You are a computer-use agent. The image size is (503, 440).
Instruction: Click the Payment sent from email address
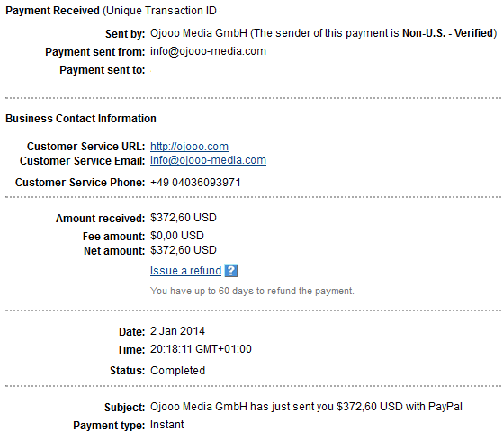[208, 51]
